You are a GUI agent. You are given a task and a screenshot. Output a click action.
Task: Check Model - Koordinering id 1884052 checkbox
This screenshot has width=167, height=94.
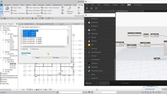[22, 40]
